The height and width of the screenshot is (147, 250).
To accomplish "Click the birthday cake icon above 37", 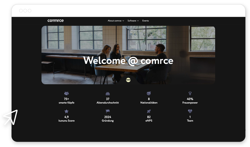I will (x=108, y=94).
